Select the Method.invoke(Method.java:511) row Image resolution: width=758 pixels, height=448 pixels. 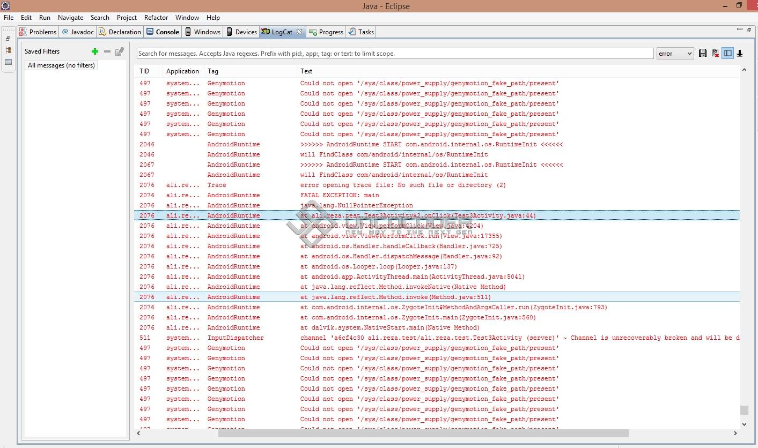pos(437,297)
